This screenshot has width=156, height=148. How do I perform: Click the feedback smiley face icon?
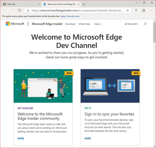click(144, 10)
